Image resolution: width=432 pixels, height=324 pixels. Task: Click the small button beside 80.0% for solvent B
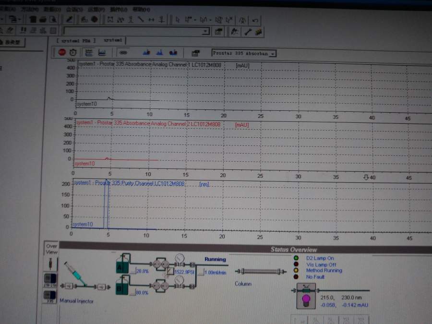click(x=133, y=292)
